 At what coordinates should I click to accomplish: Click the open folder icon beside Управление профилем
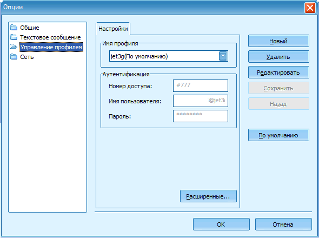click(14, 47)
